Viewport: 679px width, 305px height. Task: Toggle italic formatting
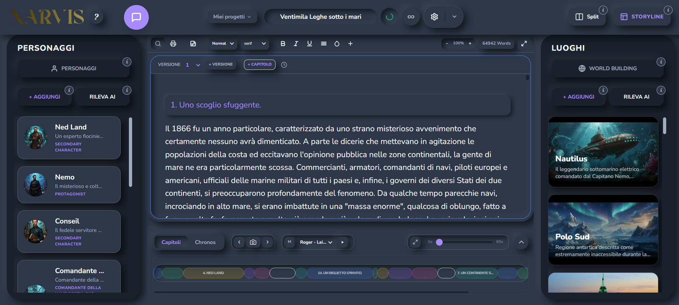[296, 44]
